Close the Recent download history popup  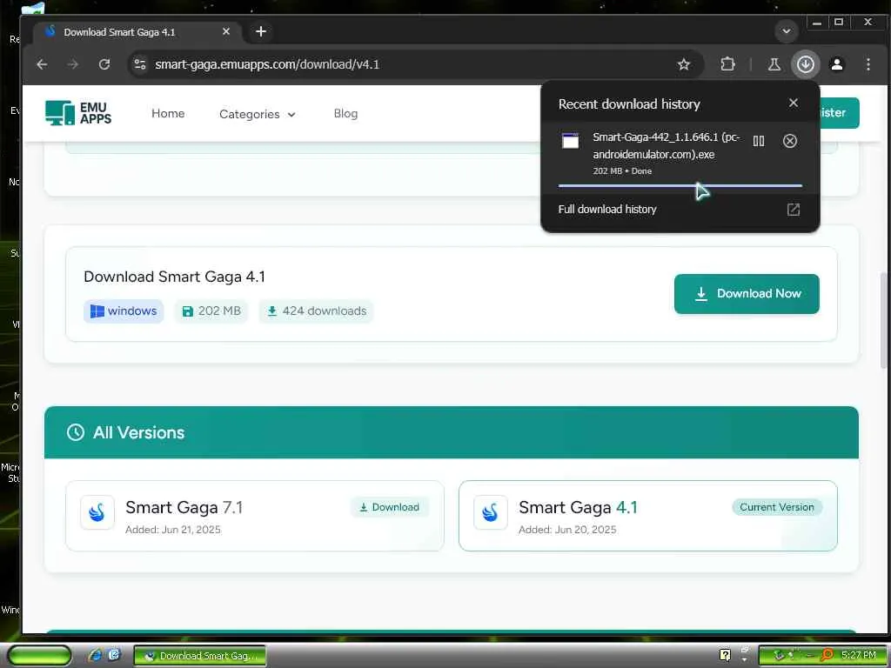[x=794, y=103]
